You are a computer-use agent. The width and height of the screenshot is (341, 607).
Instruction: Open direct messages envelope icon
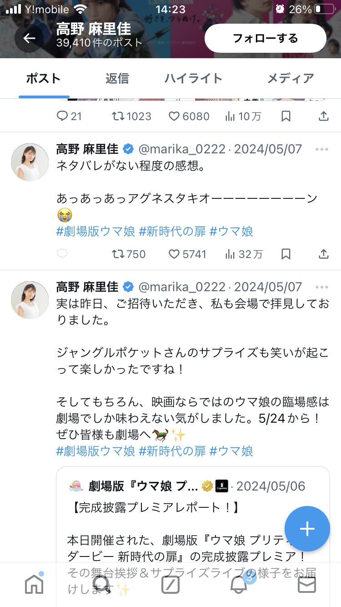pyautogui.click(x=307, y=584)
